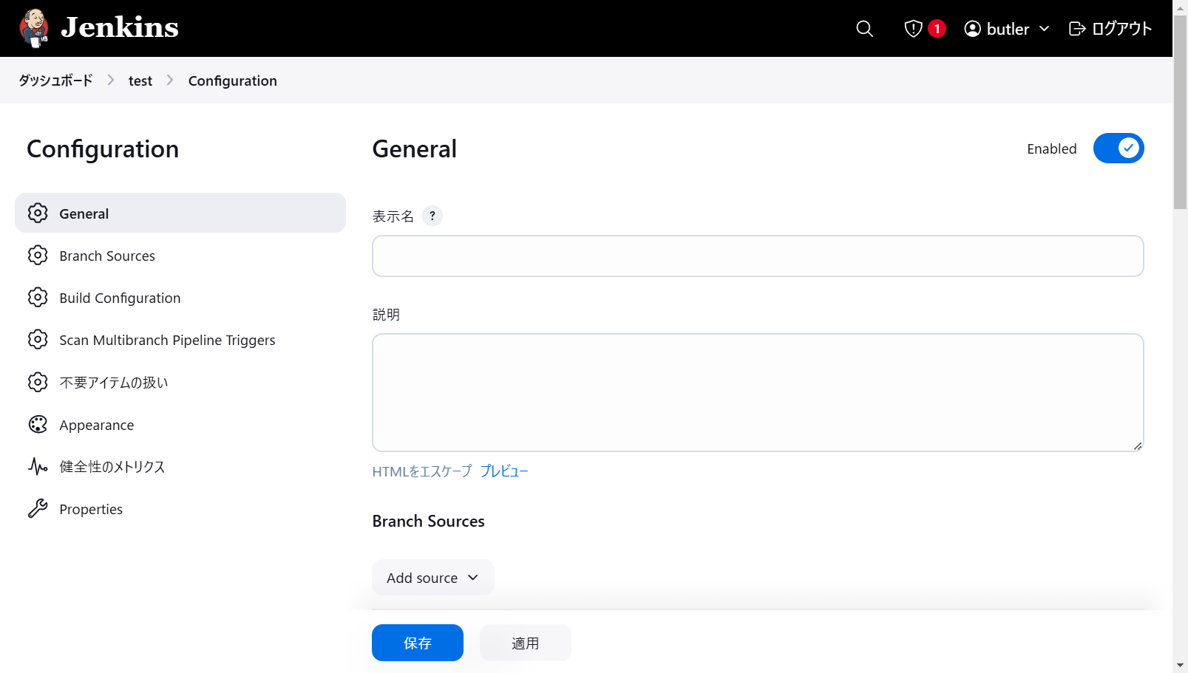1188x673 pixels.
Task: Click the gear icon beside Branch Sources
Action: (x=38, y=255)
